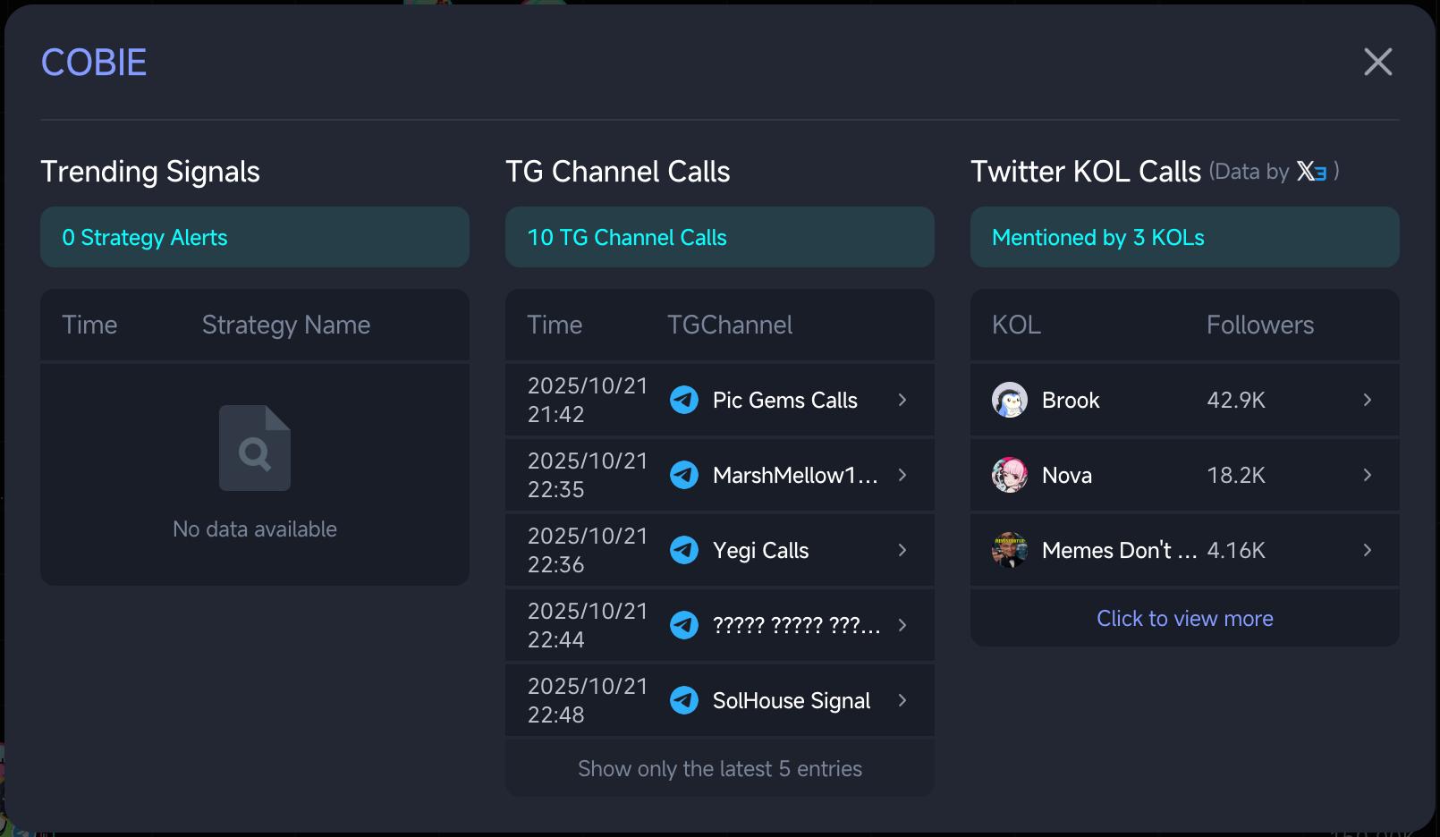Open Nova's KOL details chevron
The image size is (1440, 837).
(1368, 475)
